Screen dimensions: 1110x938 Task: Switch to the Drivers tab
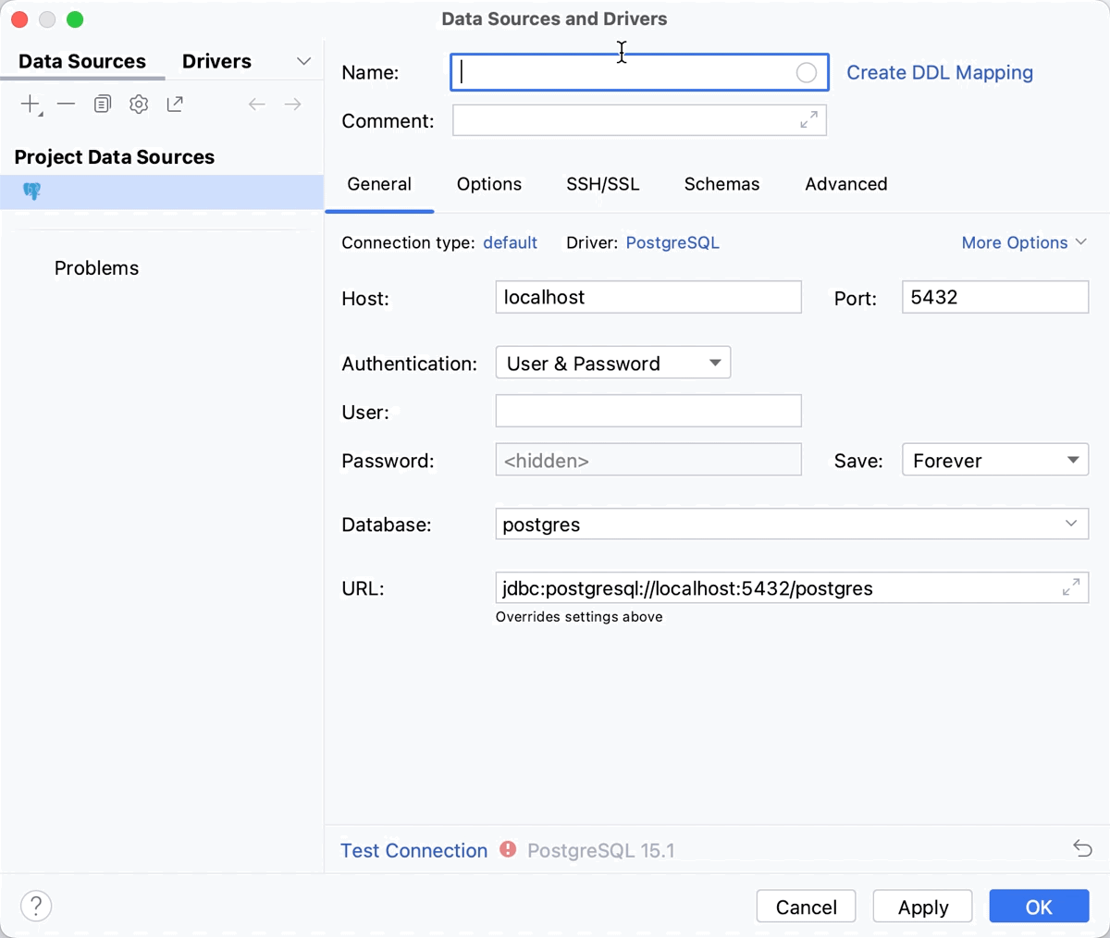tap(216, 61)
